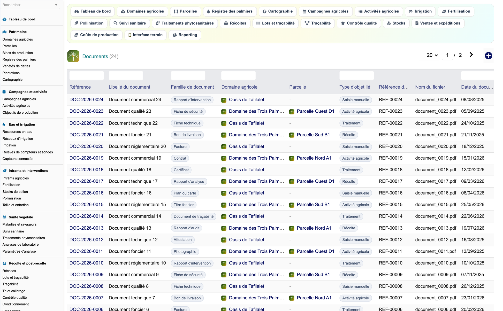Click the leaf icon of Fertilisation button
This screenshot has height=311, width=503.
coord(444,11)
